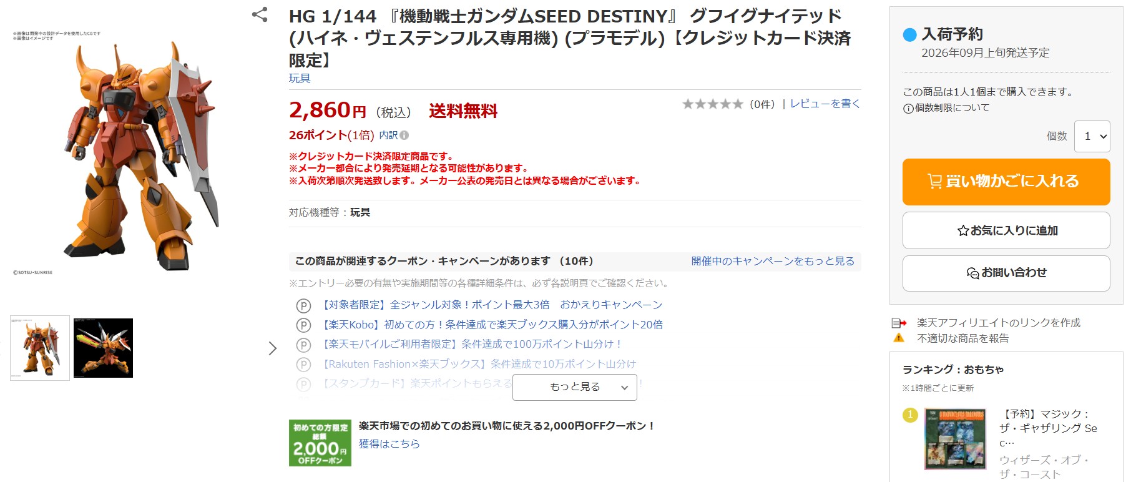Expand campaigns with もっと見る

tap(574, 387)
